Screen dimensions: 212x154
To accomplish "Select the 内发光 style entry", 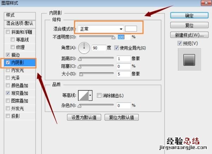I will [x=18, y=70].
